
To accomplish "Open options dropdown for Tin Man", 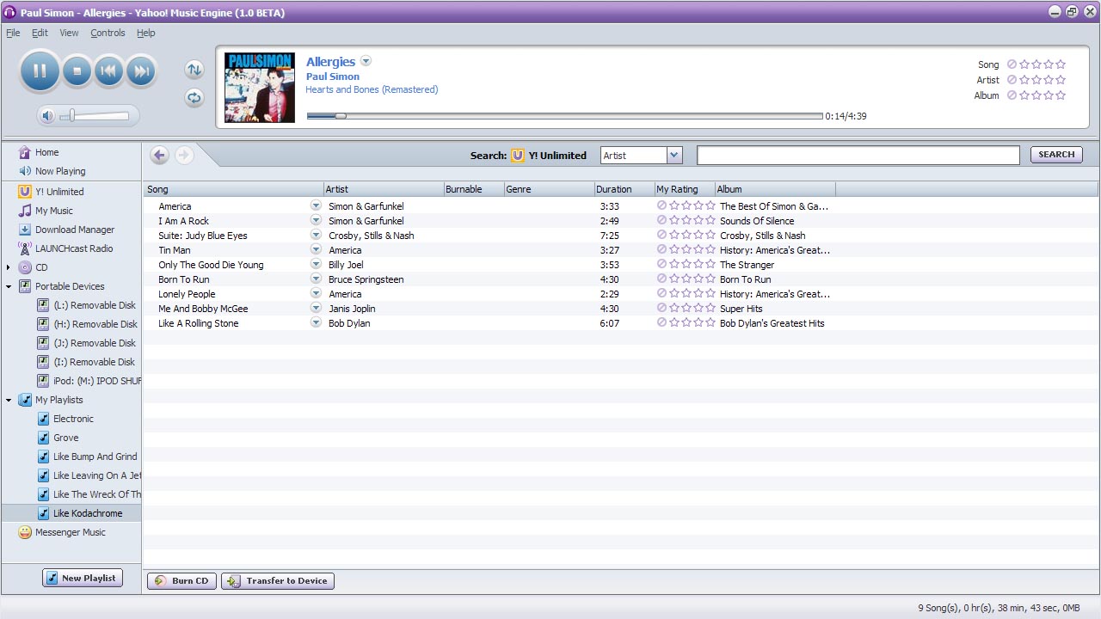I will pyautogui.click(x=316, y=249).
